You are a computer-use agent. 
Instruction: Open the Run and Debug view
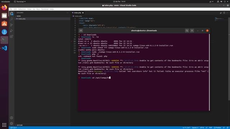[x=11, y=30]
